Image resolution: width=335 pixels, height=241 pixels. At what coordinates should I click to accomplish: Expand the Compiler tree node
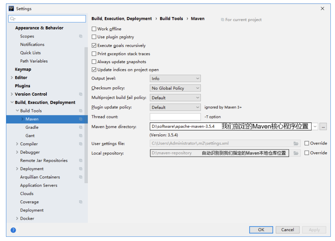pos(17,144)
